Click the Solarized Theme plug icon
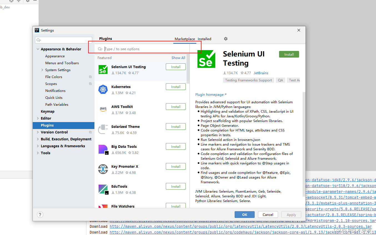Screen dimensions: 376x235 [x=103, y=130]
